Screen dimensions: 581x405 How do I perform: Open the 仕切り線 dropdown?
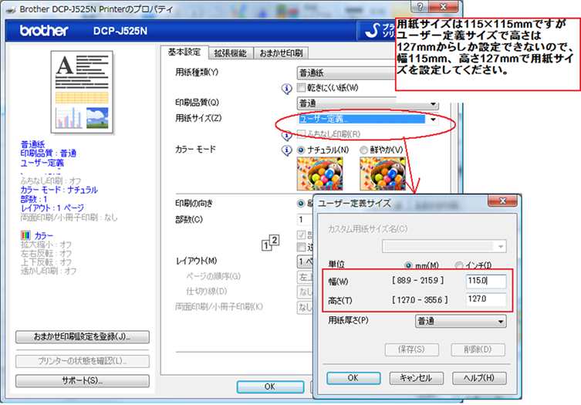pos(306,292)
